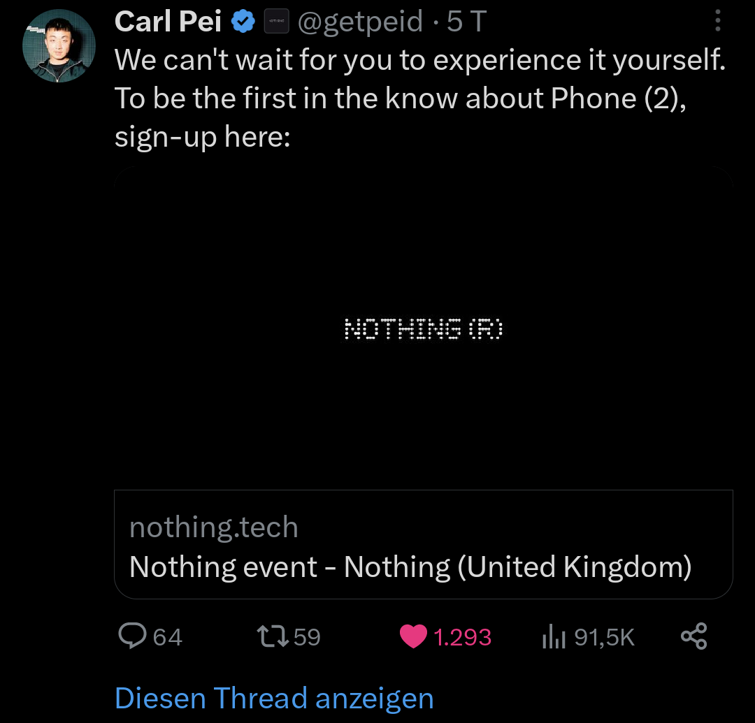Toggle the pink heart like icon
755x723 pixels.
[x=413, y=636]
